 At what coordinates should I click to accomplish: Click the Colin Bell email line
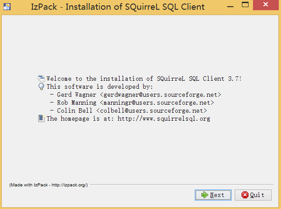pos(128,110)
